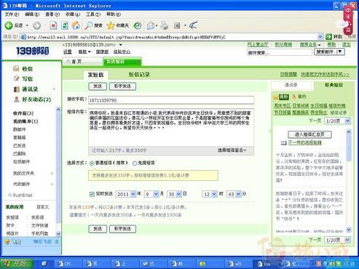Open 收信 inbox icon in sidebar
The image size is (359, 269).
(16, 68)
